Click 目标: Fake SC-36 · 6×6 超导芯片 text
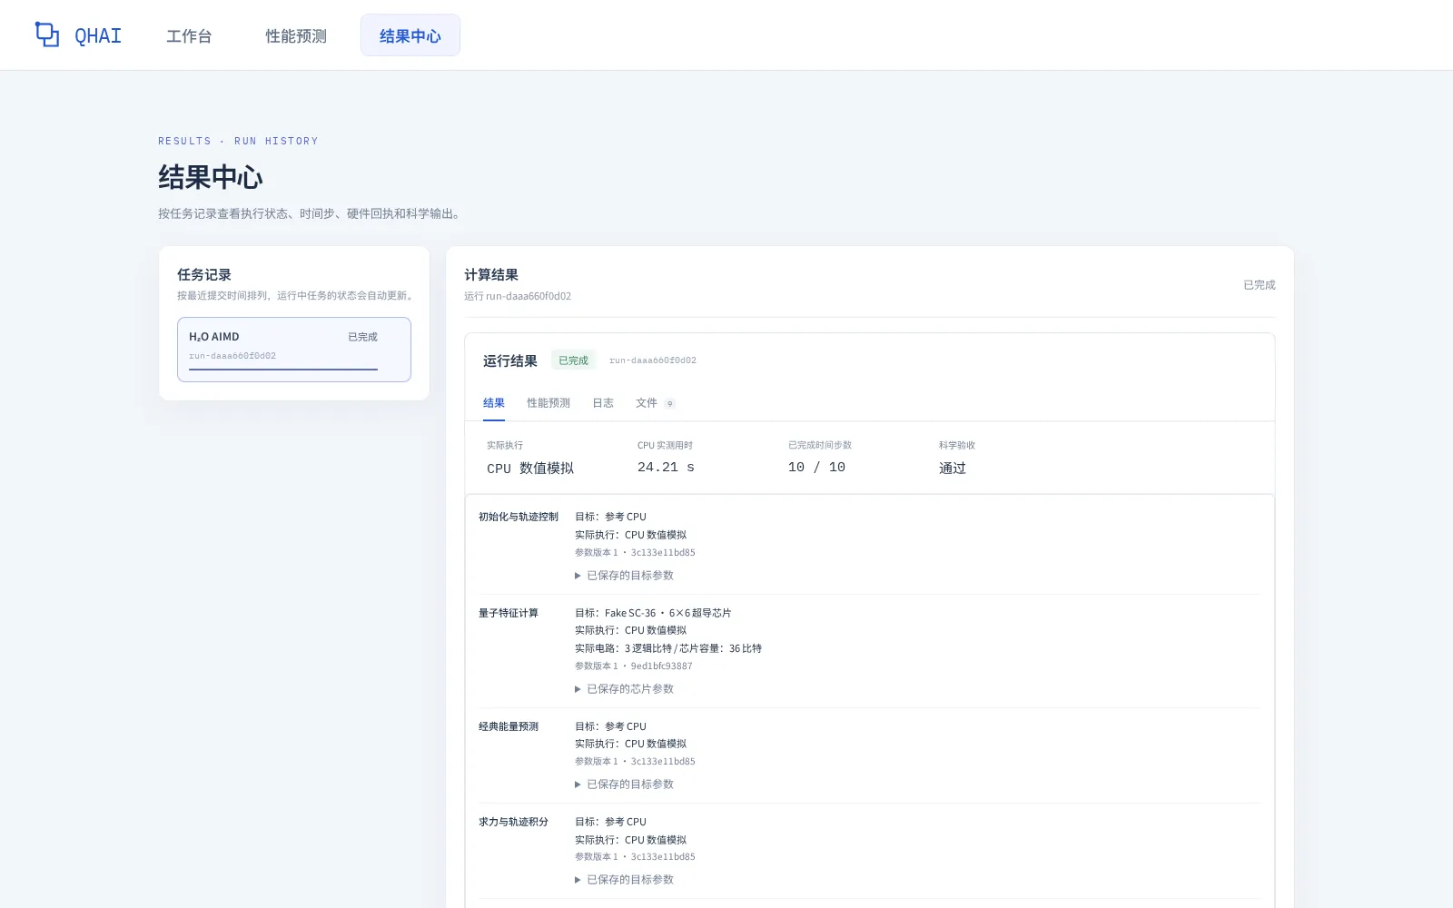1453x908 pixels. click(653, 613)
